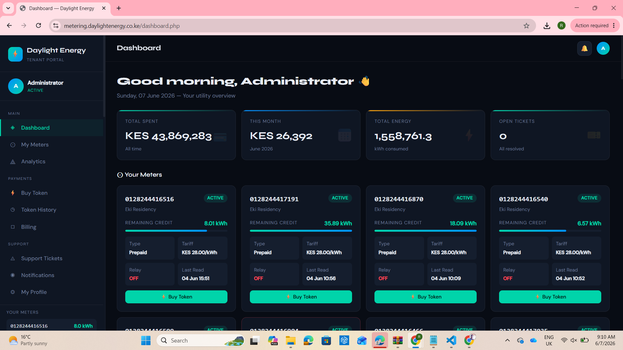Show hidden system tray icons
The image size is (623, 350).
point(507,340)
